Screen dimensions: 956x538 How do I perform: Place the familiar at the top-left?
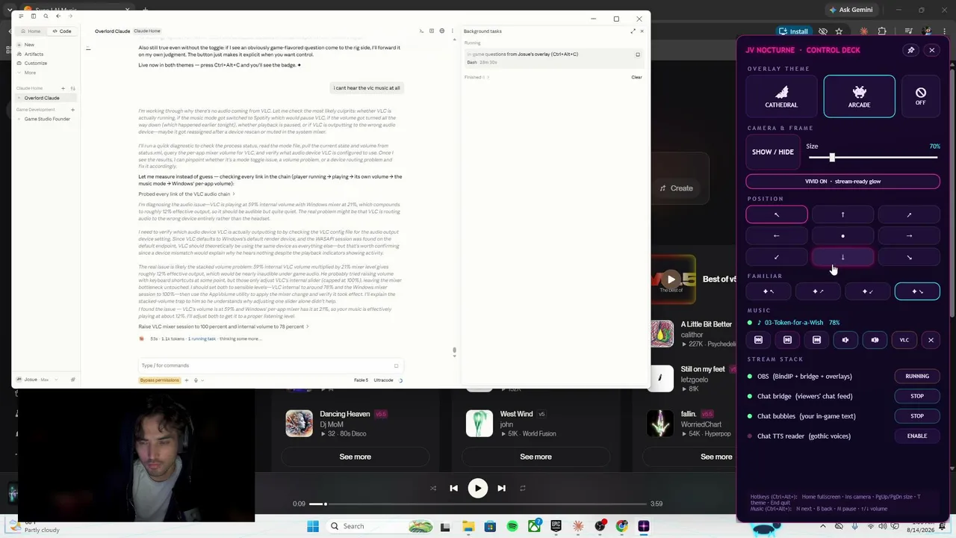click(x=769, y=291)
